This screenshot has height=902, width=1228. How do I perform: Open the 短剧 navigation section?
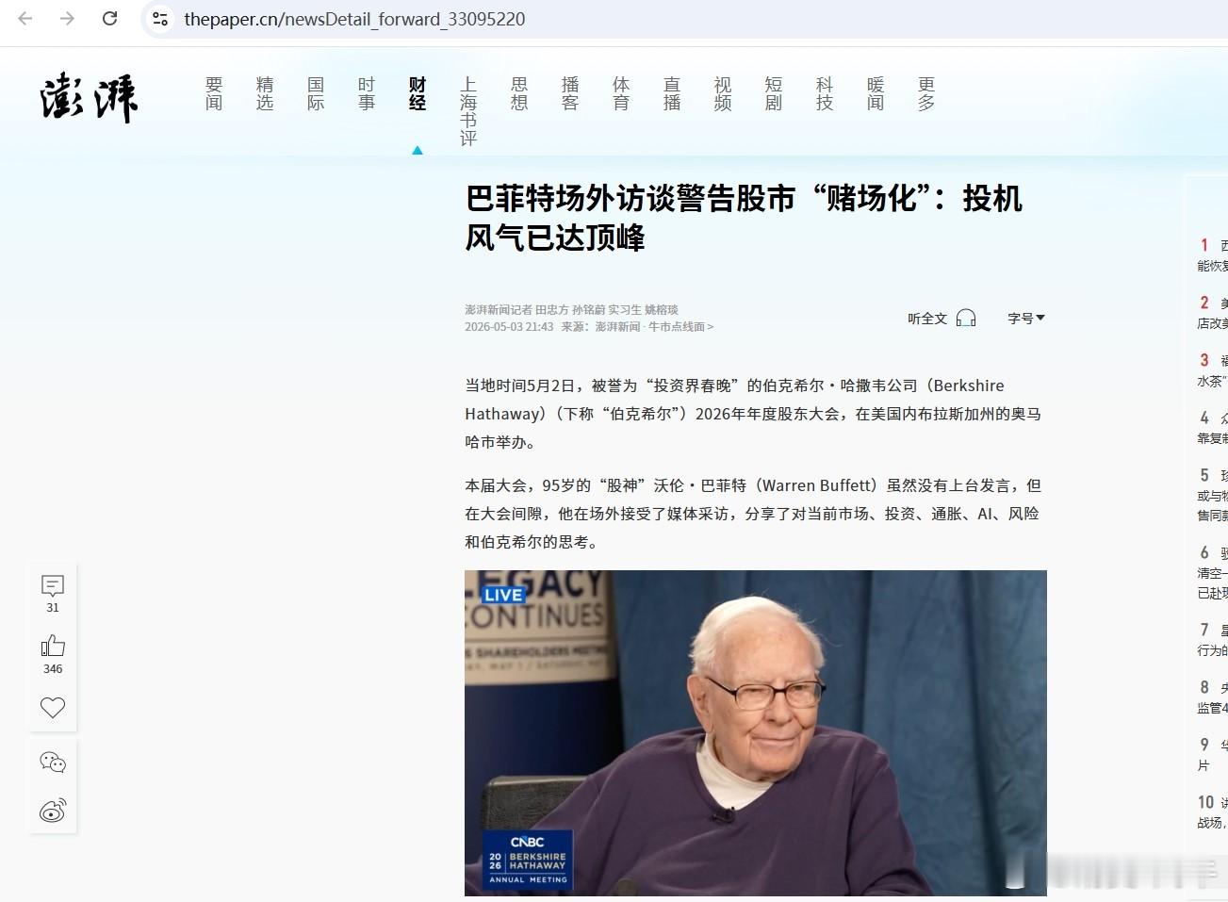[x=774, y=94]
